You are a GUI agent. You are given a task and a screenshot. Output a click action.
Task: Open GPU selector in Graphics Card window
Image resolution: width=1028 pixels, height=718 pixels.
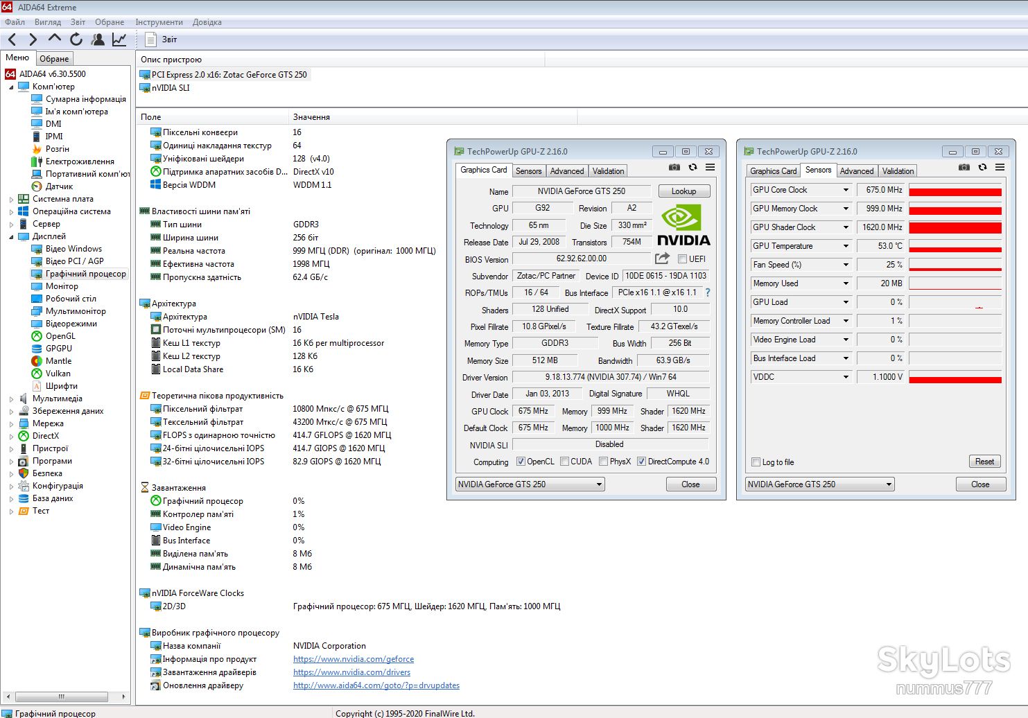coord(530,484)
